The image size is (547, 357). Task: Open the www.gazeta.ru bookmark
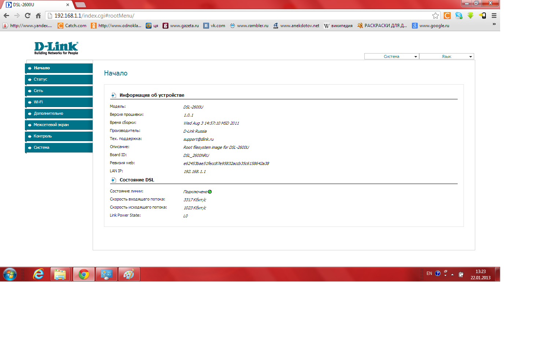click(x=181, y=26)
